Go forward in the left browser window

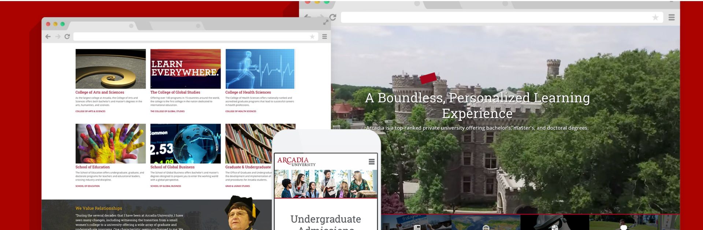[x=58, y=37]
